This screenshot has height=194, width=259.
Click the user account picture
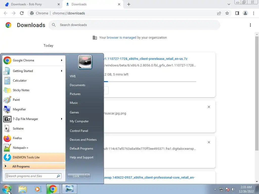tap(85, 62)
